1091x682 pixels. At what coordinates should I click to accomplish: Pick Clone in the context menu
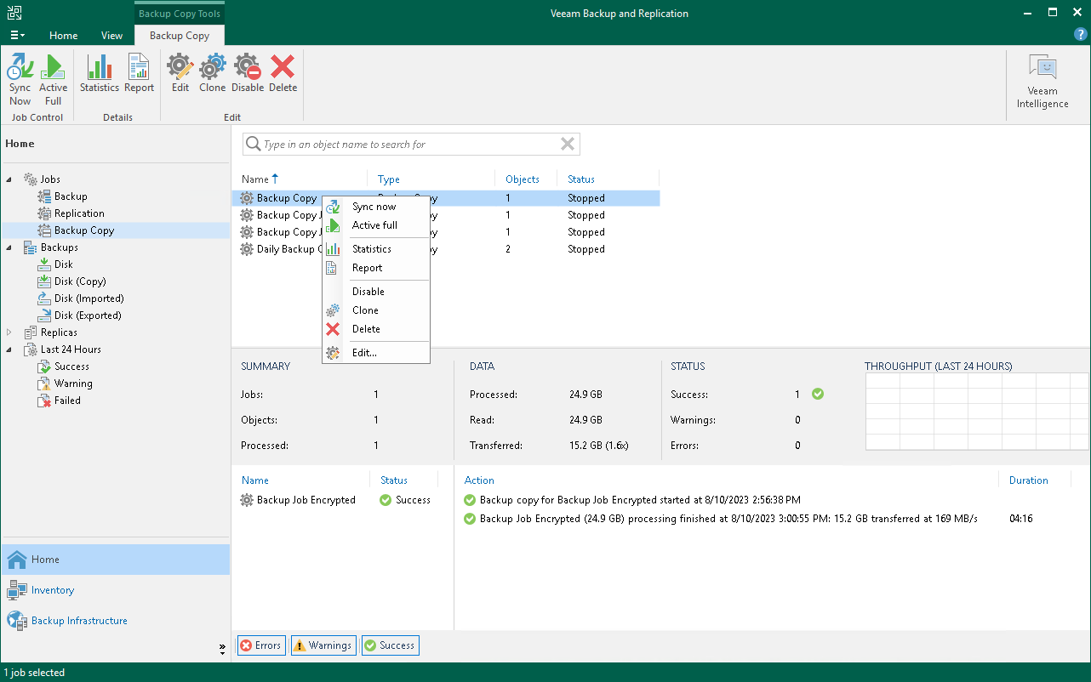tap(375, 310)
